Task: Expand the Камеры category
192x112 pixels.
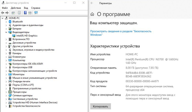Action: coord(6,53)
